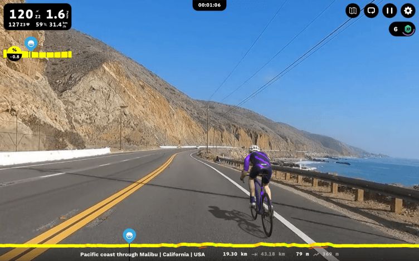Click the yellow elevation profile line
This screenshot has height=261, width=419.
pos(209,245)
